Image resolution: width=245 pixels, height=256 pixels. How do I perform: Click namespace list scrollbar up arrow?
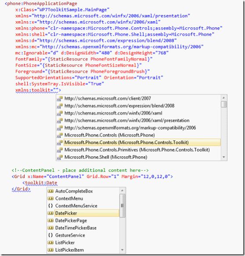click(223, 98)
